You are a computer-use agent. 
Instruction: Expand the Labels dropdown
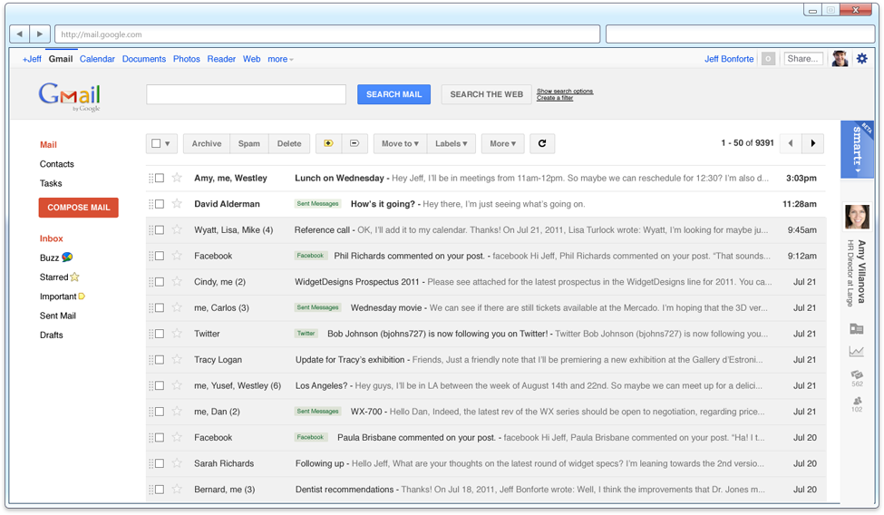[x=451, y=143]
